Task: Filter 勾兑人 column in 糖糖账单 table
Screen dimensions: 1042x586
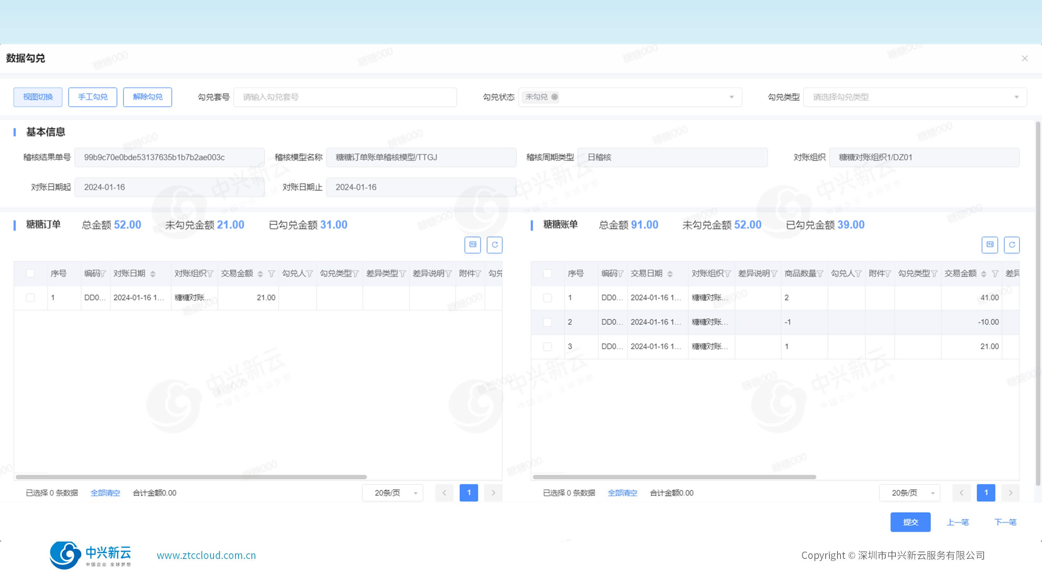Action: pyautogui.click(x=858, y=274)
